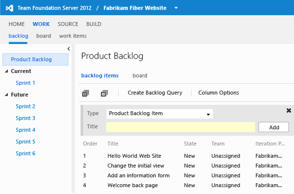Screen dimensions: 294x194
Task: Click the collapse all backlog items icon
Action: click(x=104, y=93)
